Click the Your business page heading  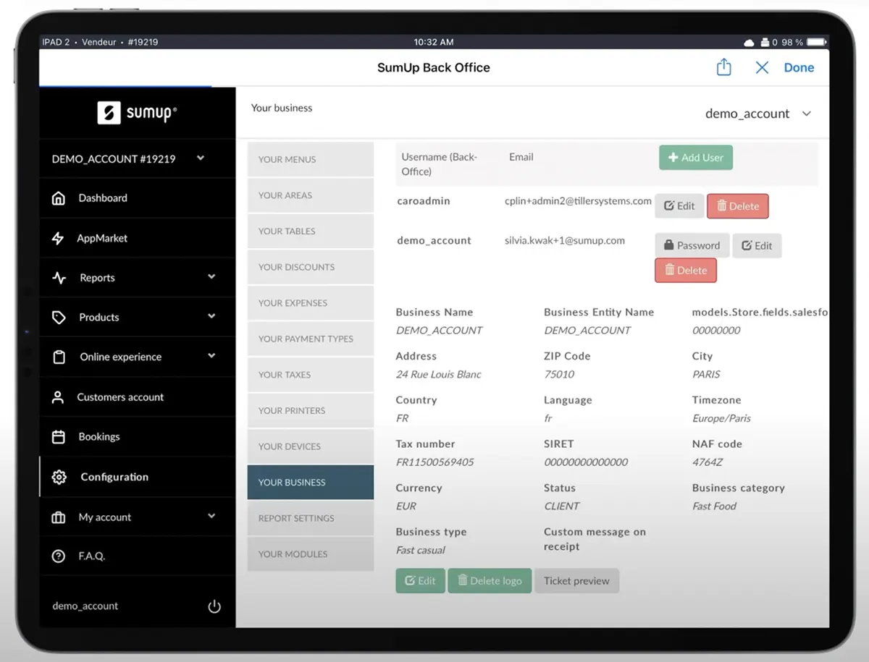tap(282, 108)
